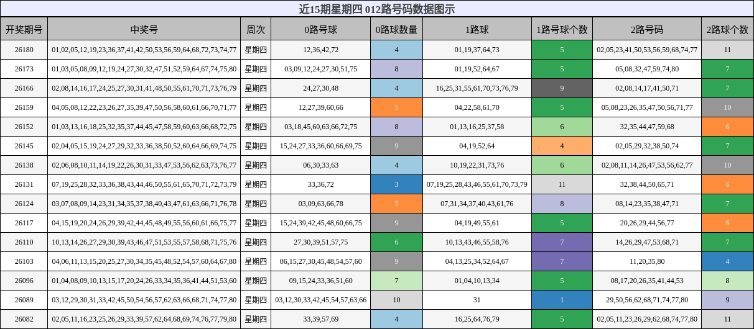Click winning numbers of draw 26082
This screenshot has height=329, width=754.
tap(144, 319)
